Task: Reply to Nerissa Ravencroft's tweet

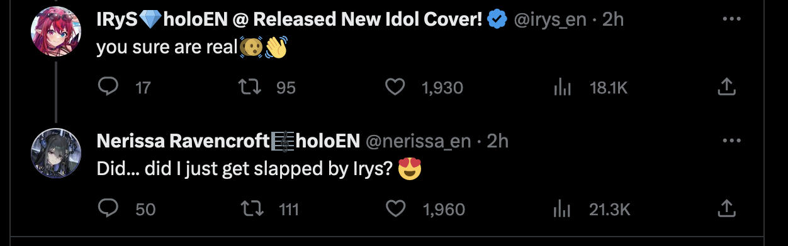Action: 108,208
